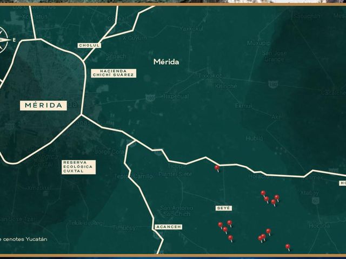This screenshot has height=259, width=346.
Task: Click the red pin closest to Acanceh, at the cluster's left edge
Action: (x=220, y=225)
